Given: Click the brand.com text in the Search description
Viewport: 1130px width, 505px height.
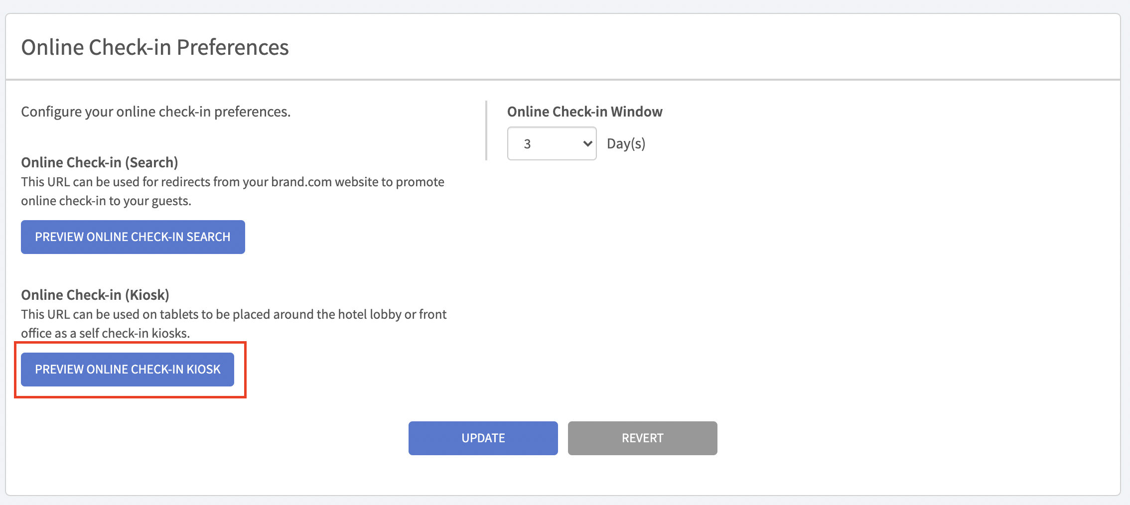Looking at the screenshot, I should click(x=301, y=182).
